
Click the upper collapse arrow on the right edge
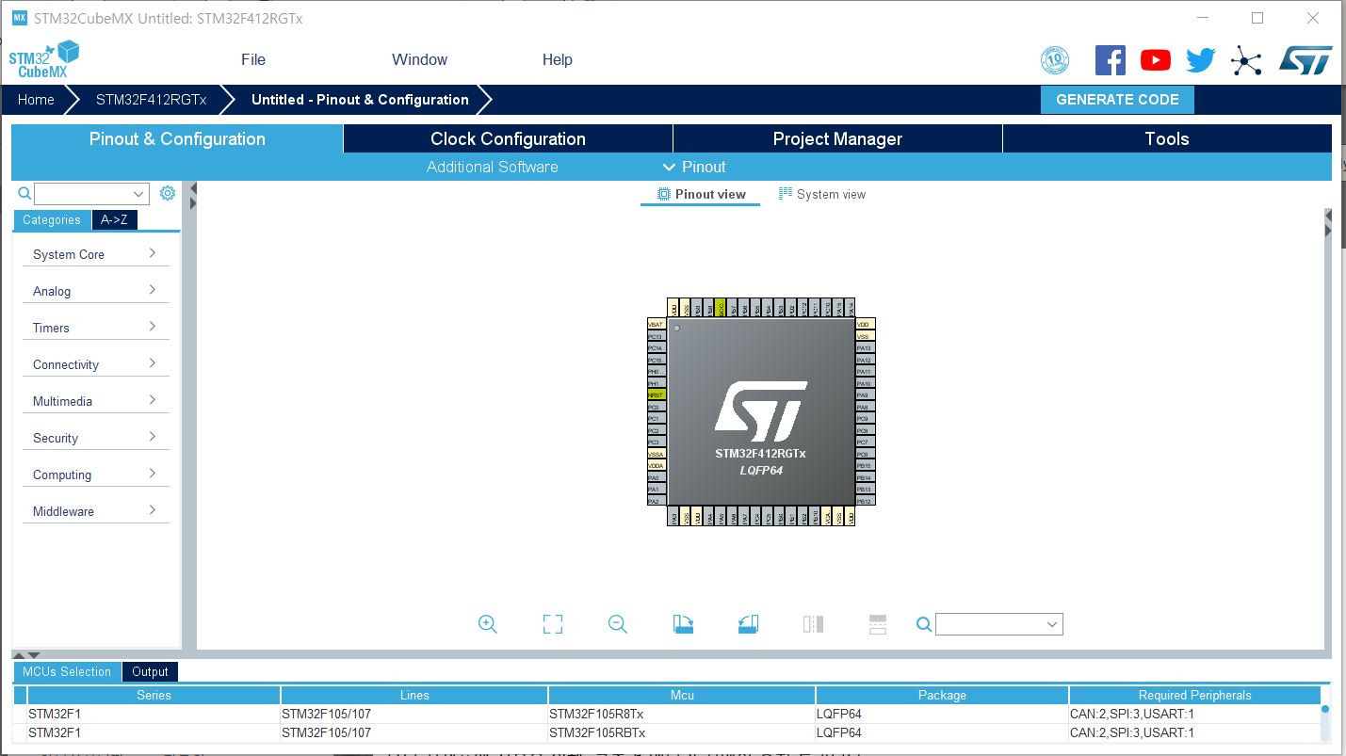pos(1328,216)
